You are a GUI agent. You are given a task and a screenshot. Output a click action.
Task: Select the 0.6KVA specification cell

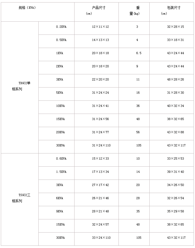coord(61,159)
